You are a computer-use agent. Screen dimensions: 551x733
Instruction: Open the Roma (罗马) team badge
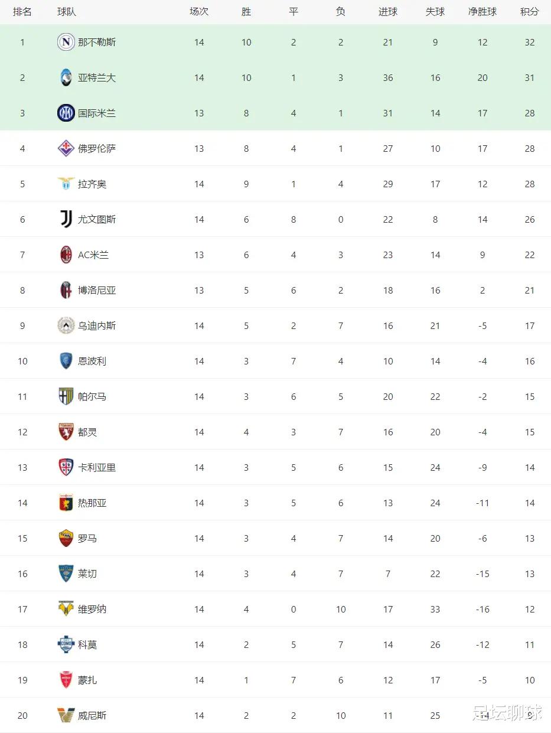click(x=66, y=538)
